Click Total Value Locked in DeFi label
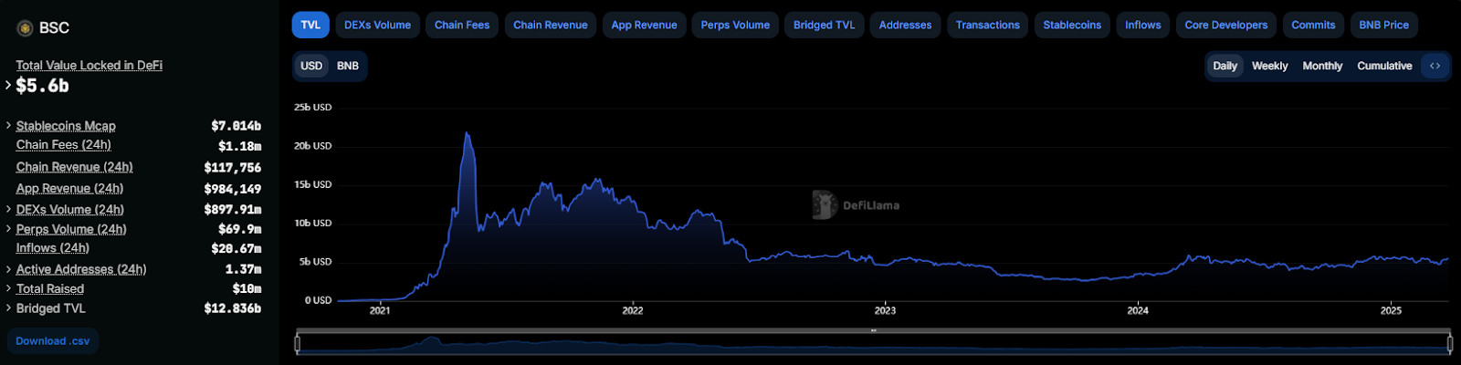Screen dimensions: 1461x365 89,65
